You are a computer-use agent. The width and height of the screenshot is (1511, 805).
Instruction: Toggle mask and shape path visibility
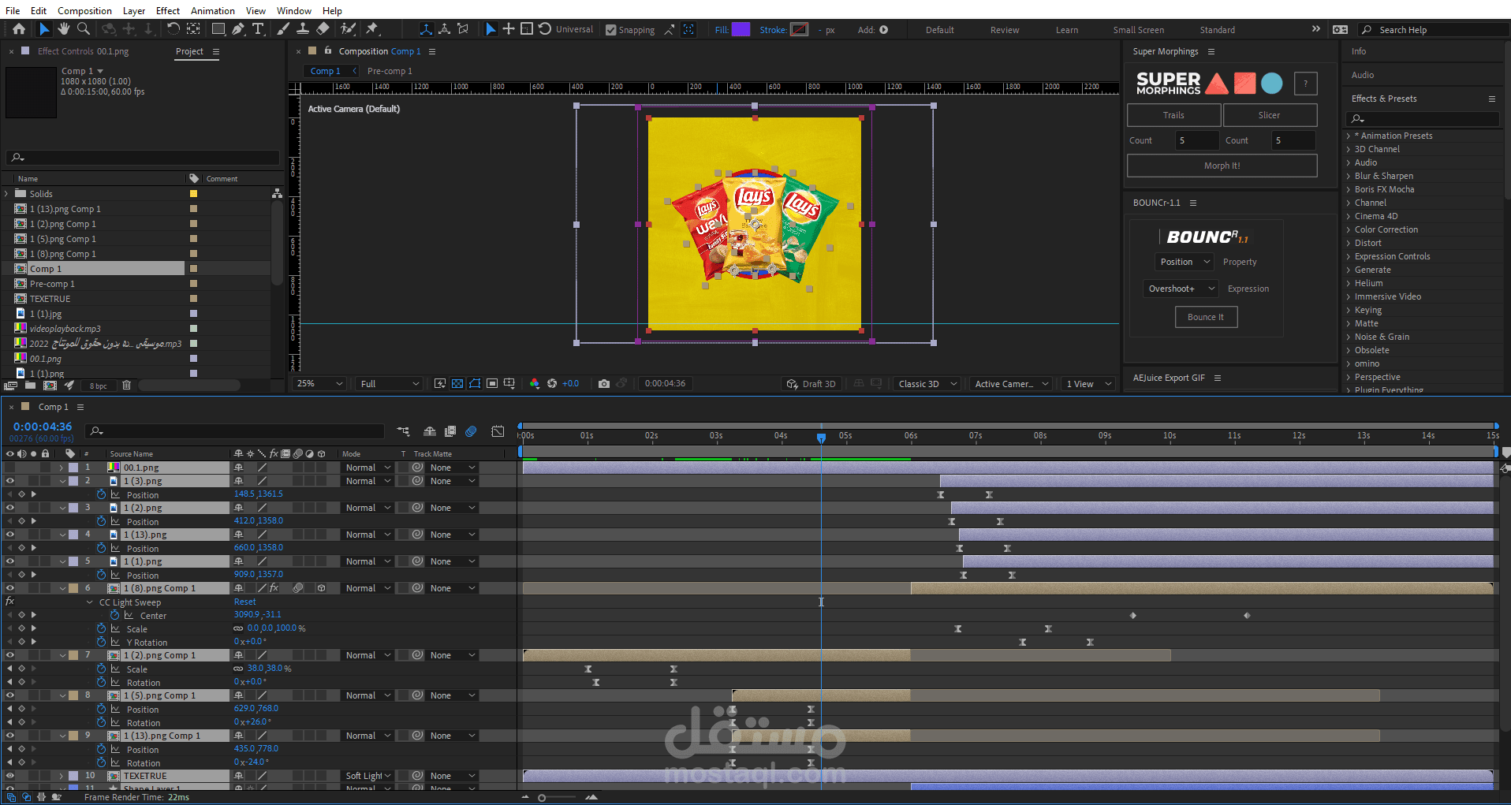point(475,384)
